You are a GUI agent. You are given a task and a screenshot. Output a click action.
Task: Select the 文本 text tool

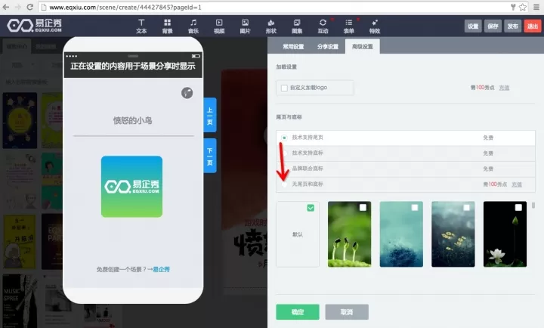(x=141, y=26)
